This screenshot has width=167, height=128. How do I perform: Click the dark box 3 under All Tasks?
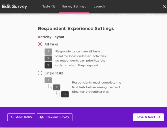(48, 65)
